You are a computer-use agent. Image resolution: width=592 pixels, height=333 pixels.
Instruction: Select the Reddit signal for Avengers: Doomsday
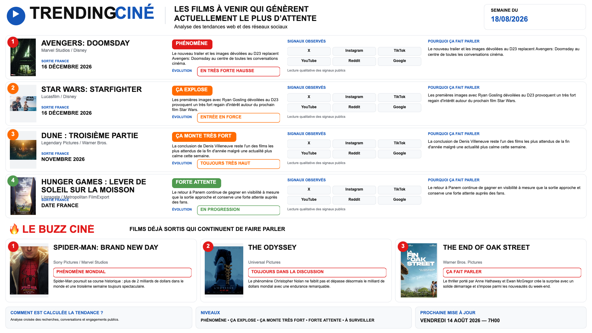[x=354, y=61]
